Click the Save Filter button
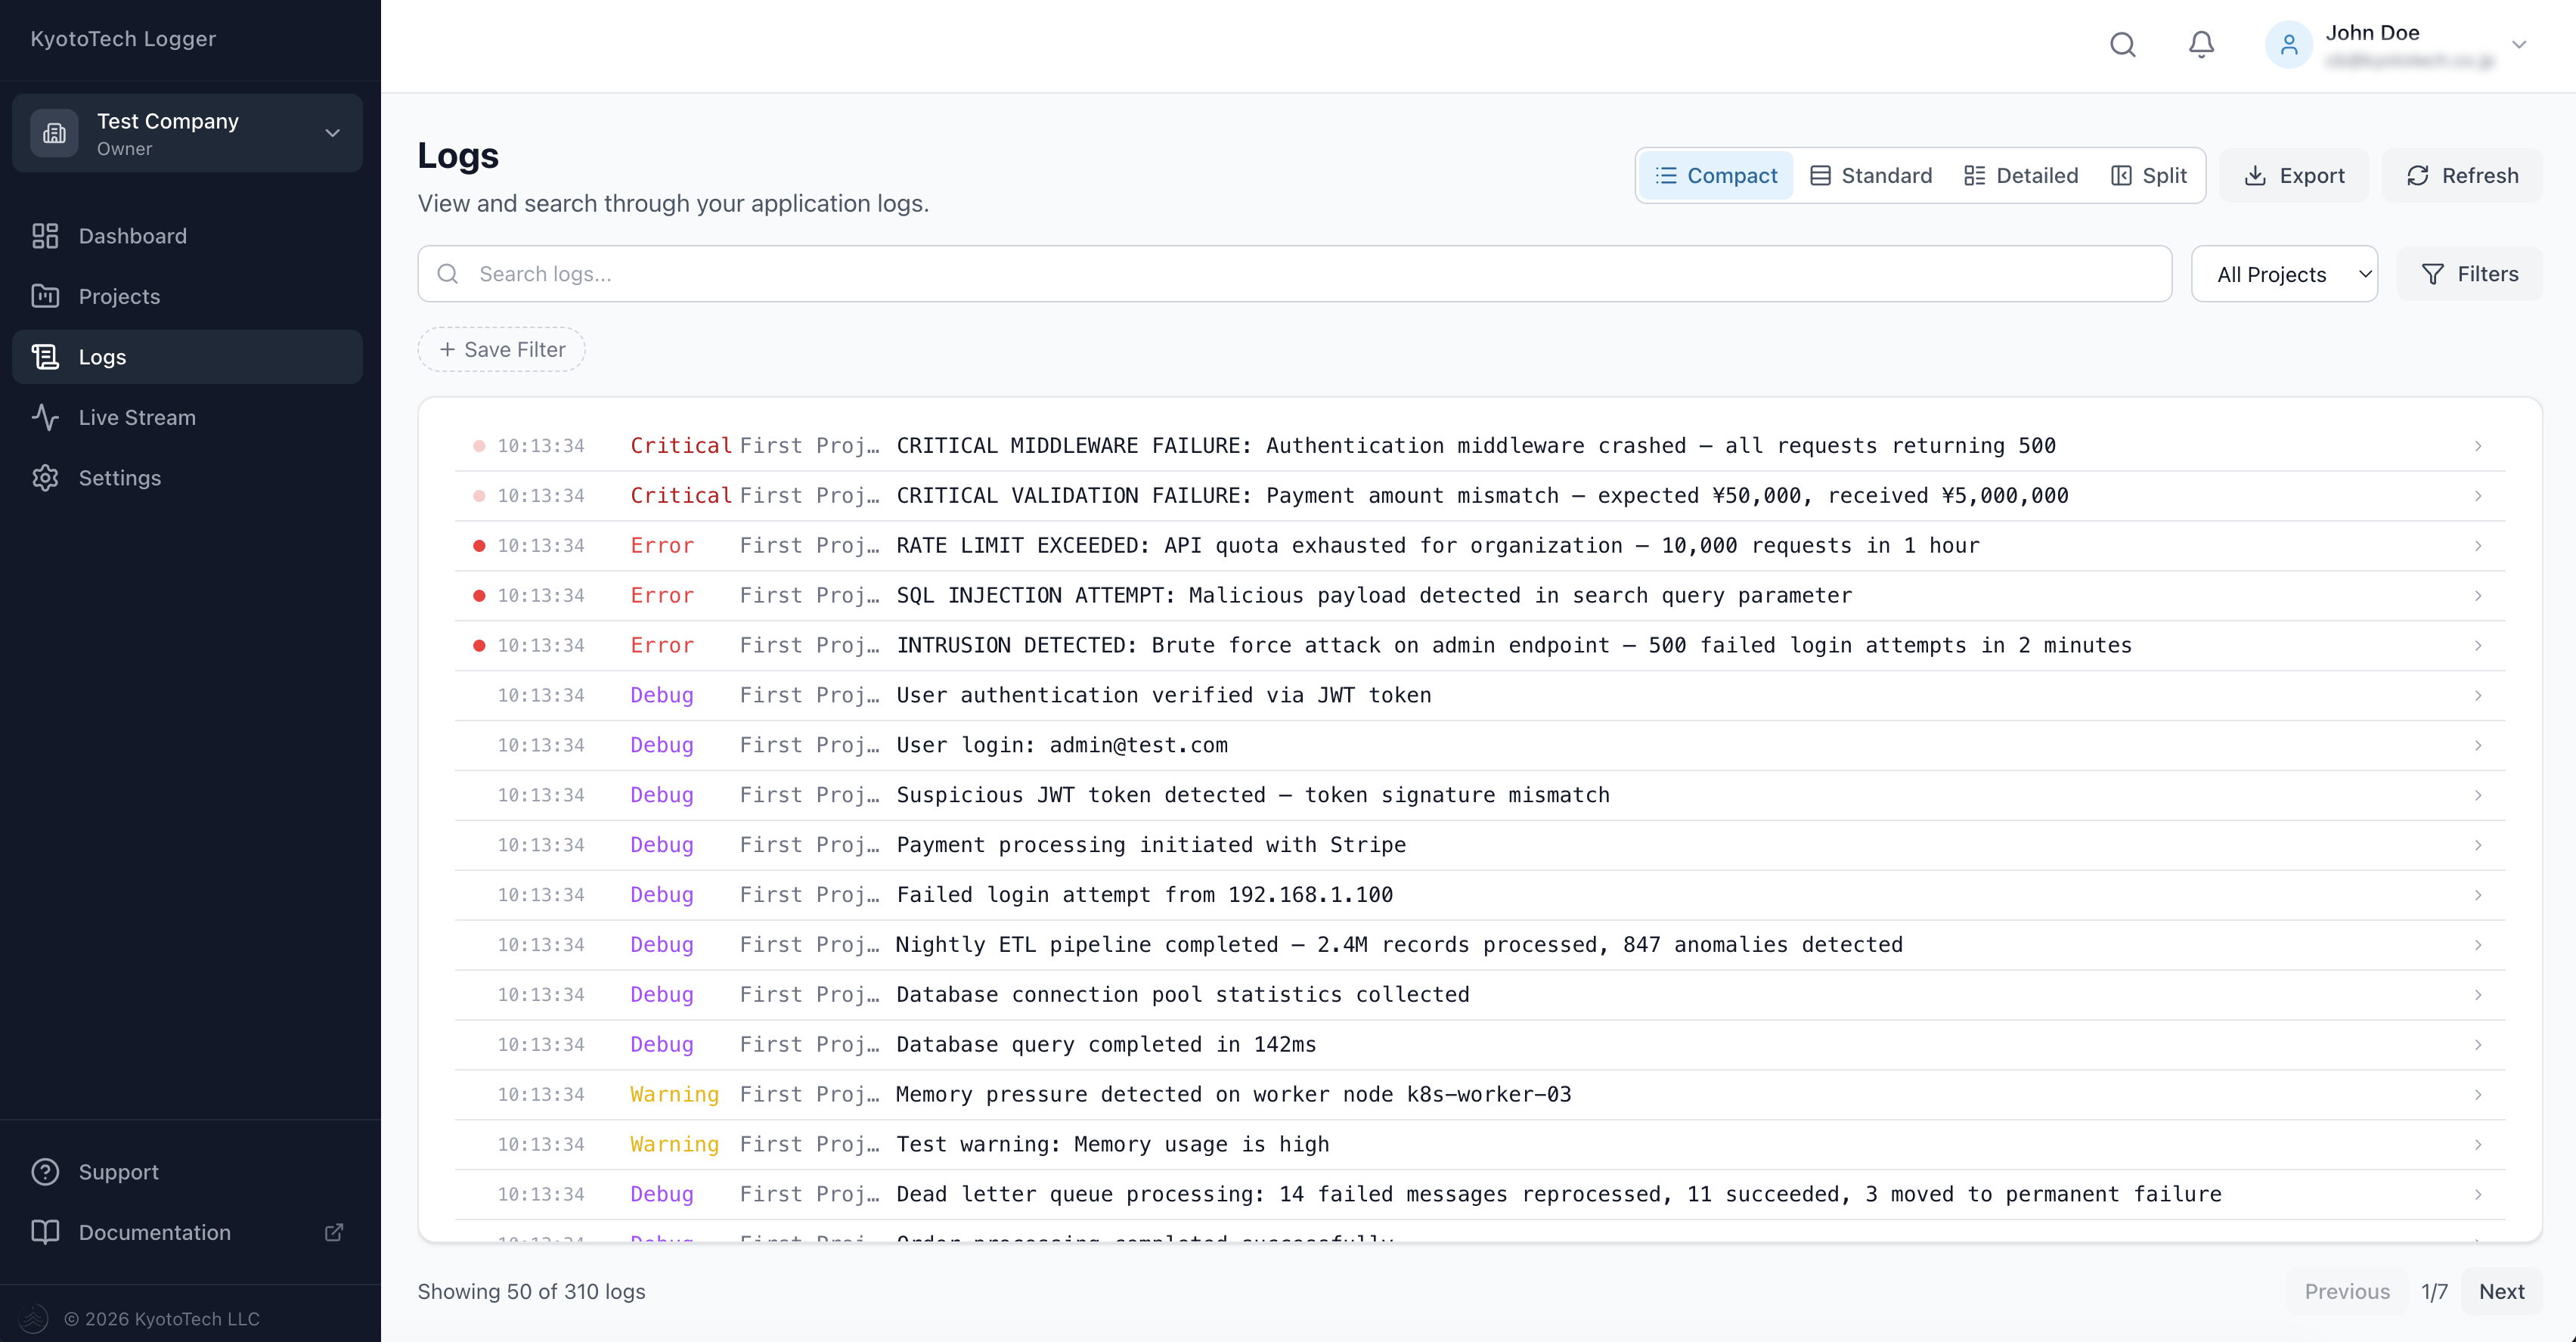Viewport: 2576px width, 1342px height. pyautogui.click(x=500, y=349)
